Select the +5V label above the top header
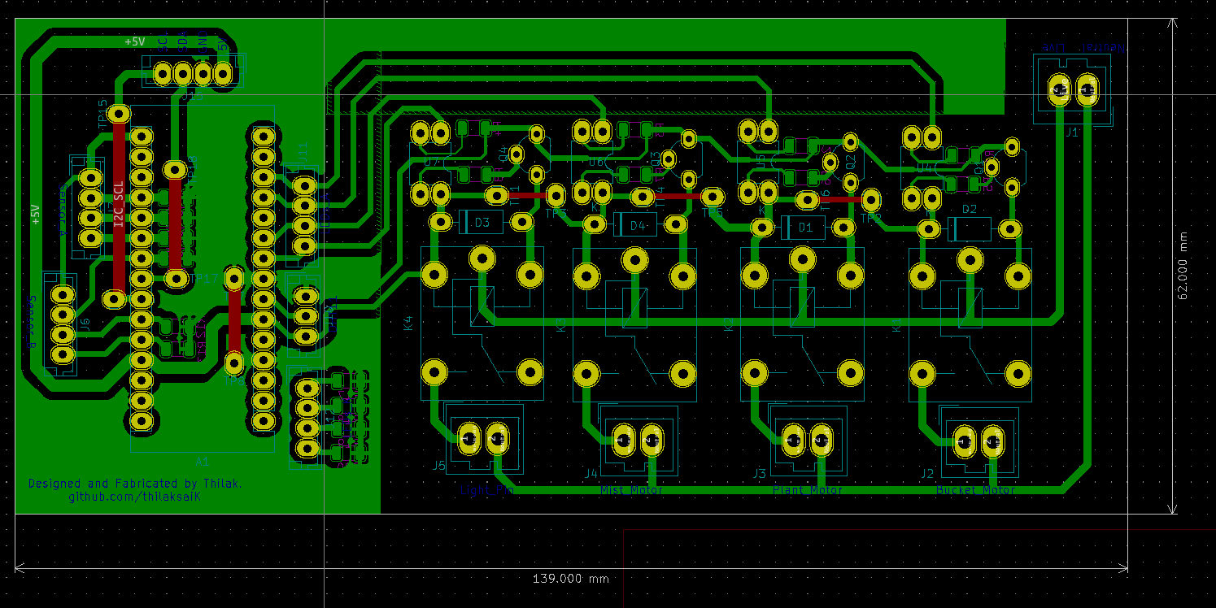Image resolution: width=1216 pixels, height=608 pixels. (x=134, y=41)
